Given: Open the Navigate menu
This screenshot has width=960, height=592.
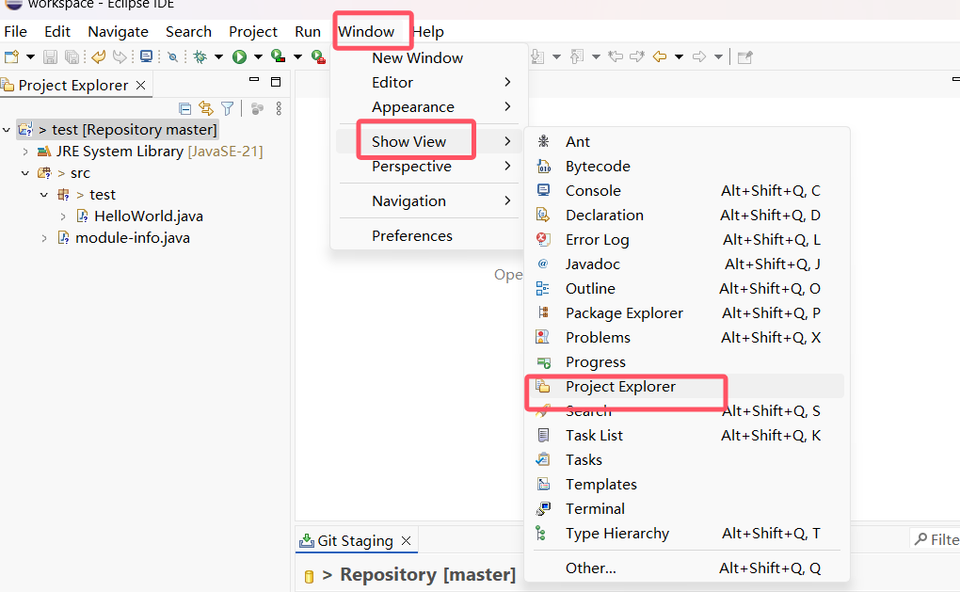Looking at the screenshot, I should (119, 32).
